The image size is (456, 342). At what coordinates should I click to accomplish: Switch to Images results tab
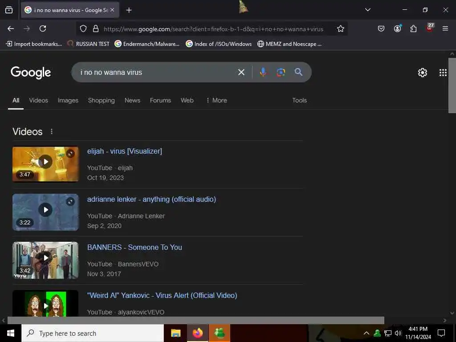[68, 100]
